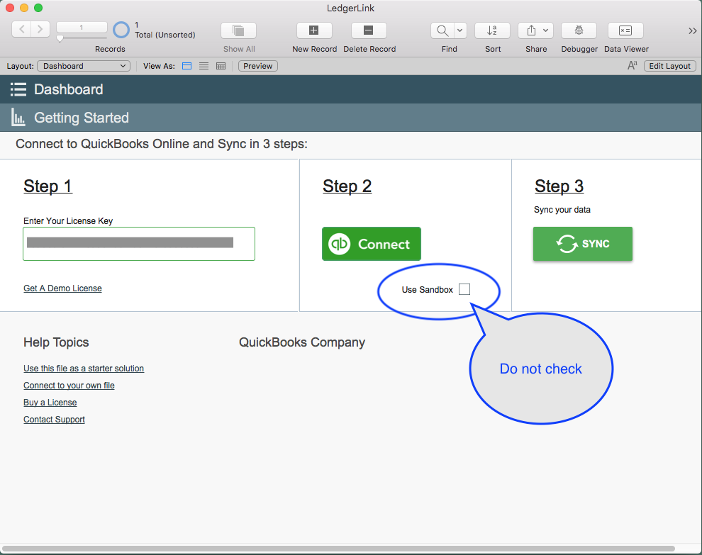Go to the next record arrow
Image resolution: width=702 pixels, height=555 pixels.
pyautogui.click(x=40, y=30)
